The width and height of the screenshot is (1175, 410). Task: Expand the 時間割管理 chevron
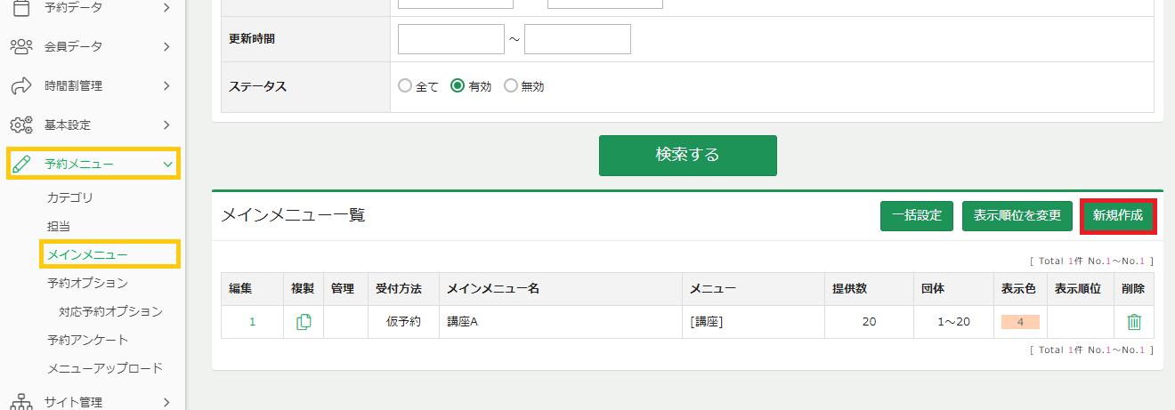[x=166, y=85]
